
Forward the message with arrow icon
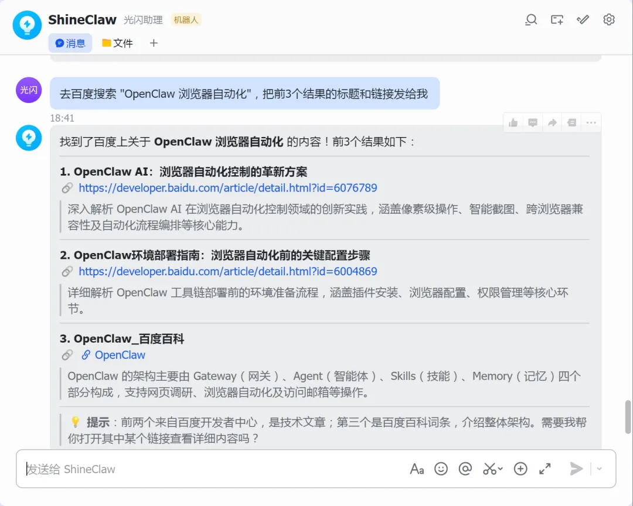click(x=552, y=122)
